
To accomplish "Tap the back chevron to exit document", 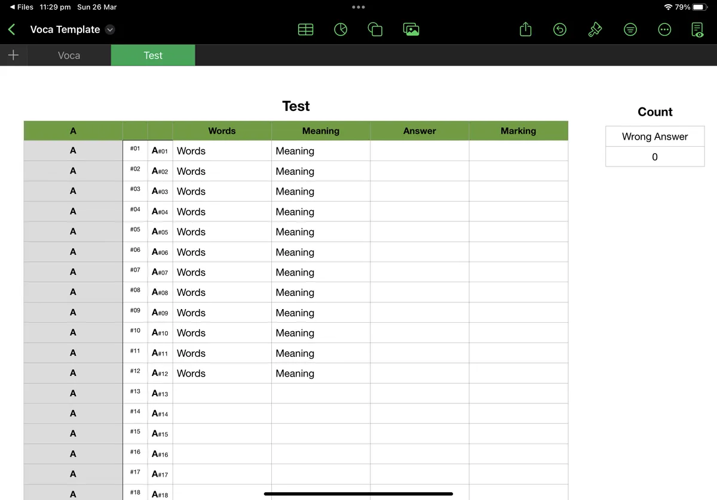I will click(12, 29).
